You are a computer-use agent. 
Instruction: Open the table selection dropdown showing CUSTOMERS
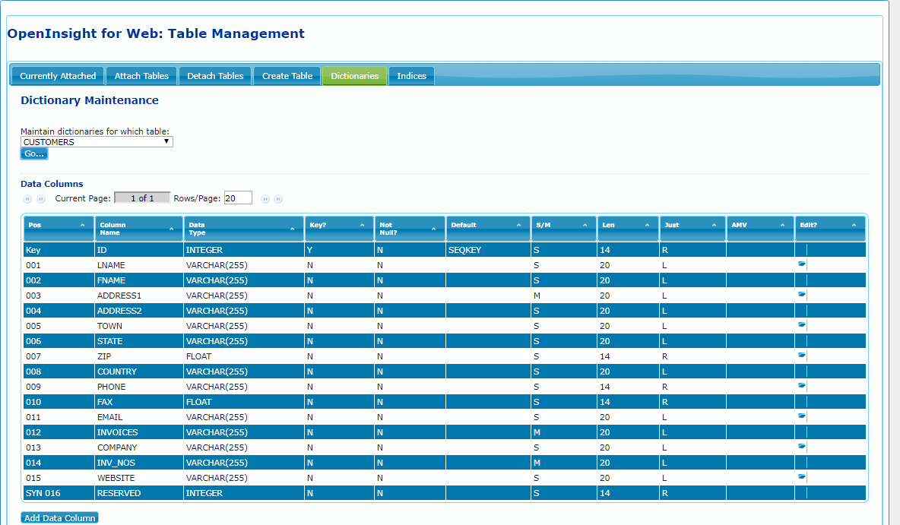97,142
